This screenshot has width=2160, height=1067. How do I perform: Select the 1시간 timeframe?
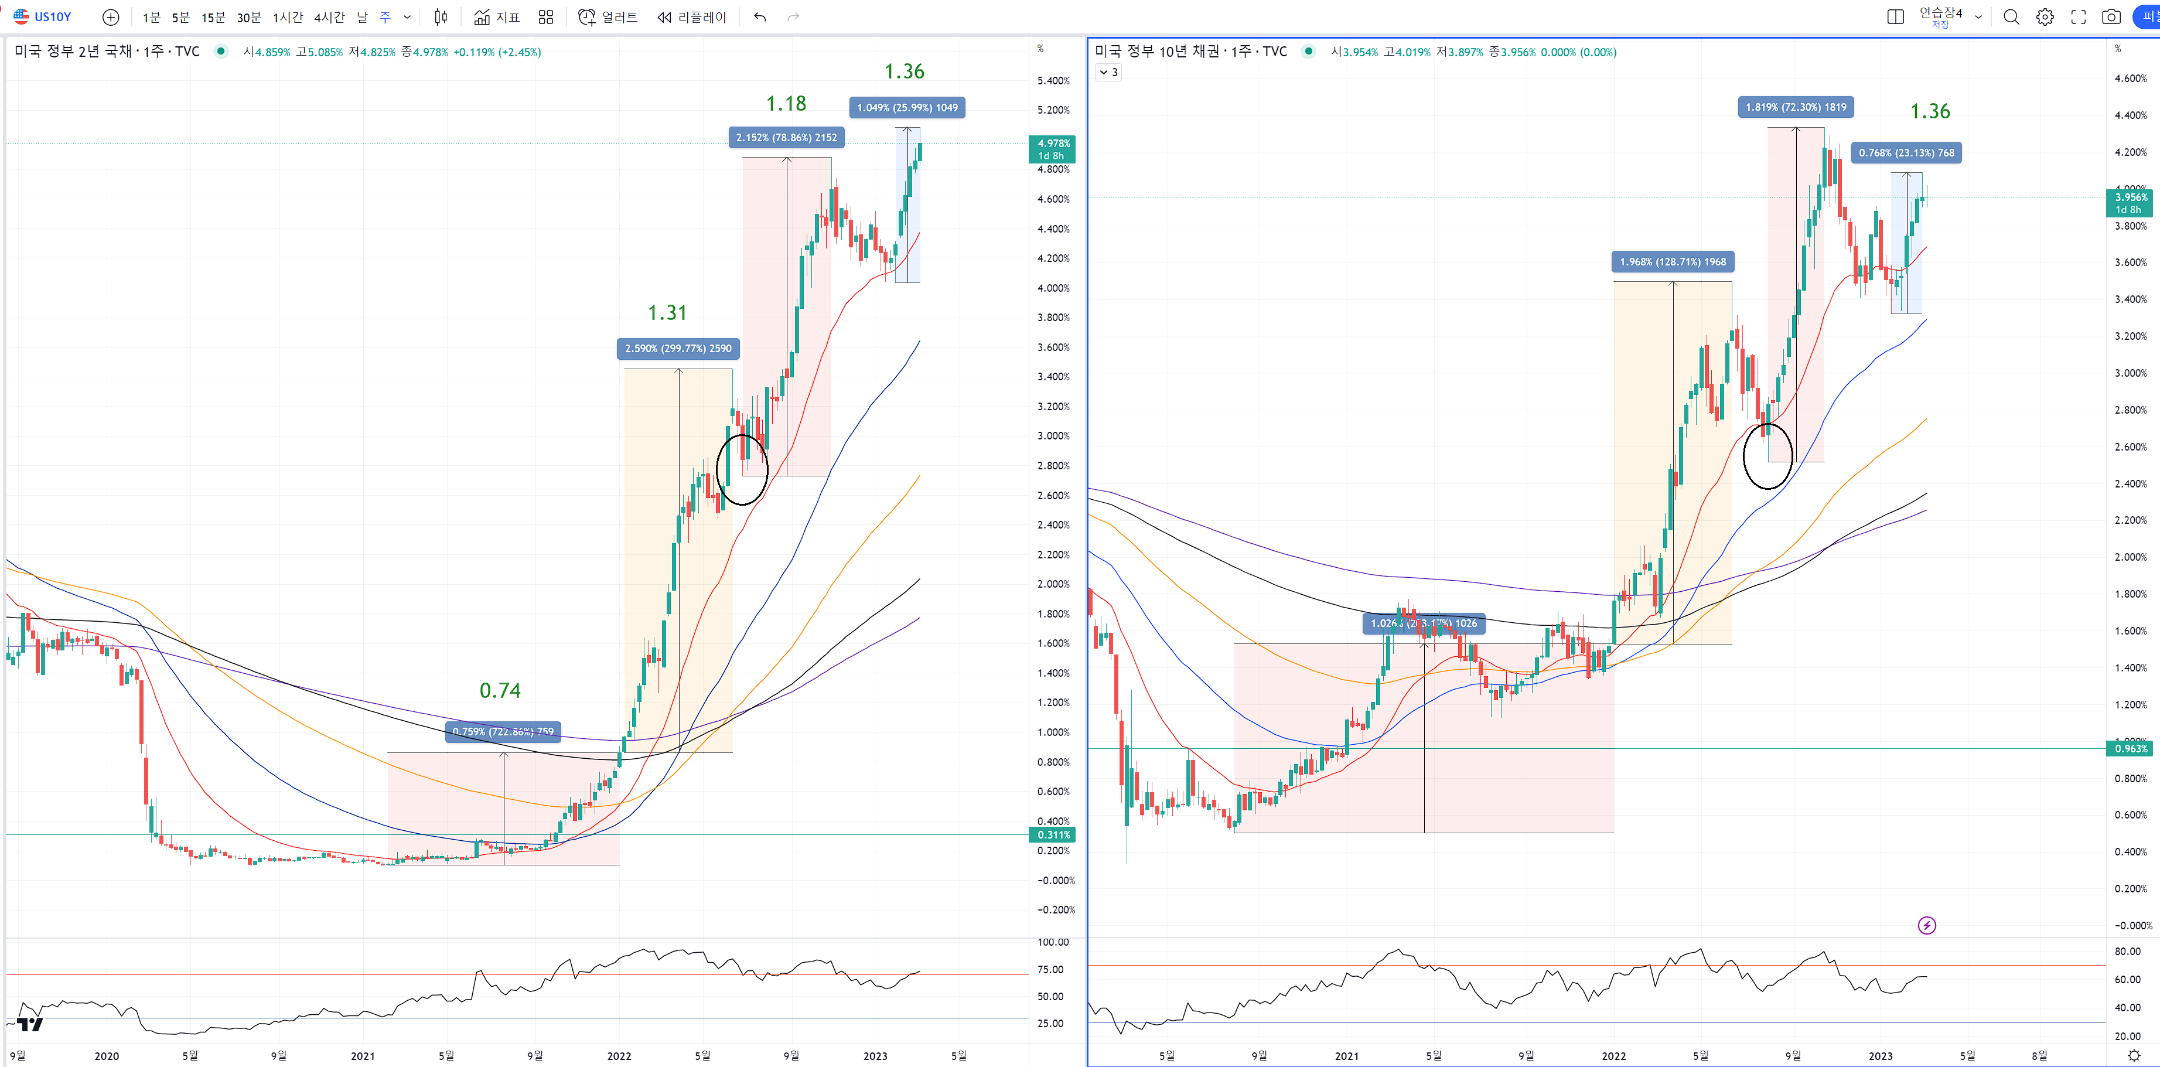coord(288,17)
